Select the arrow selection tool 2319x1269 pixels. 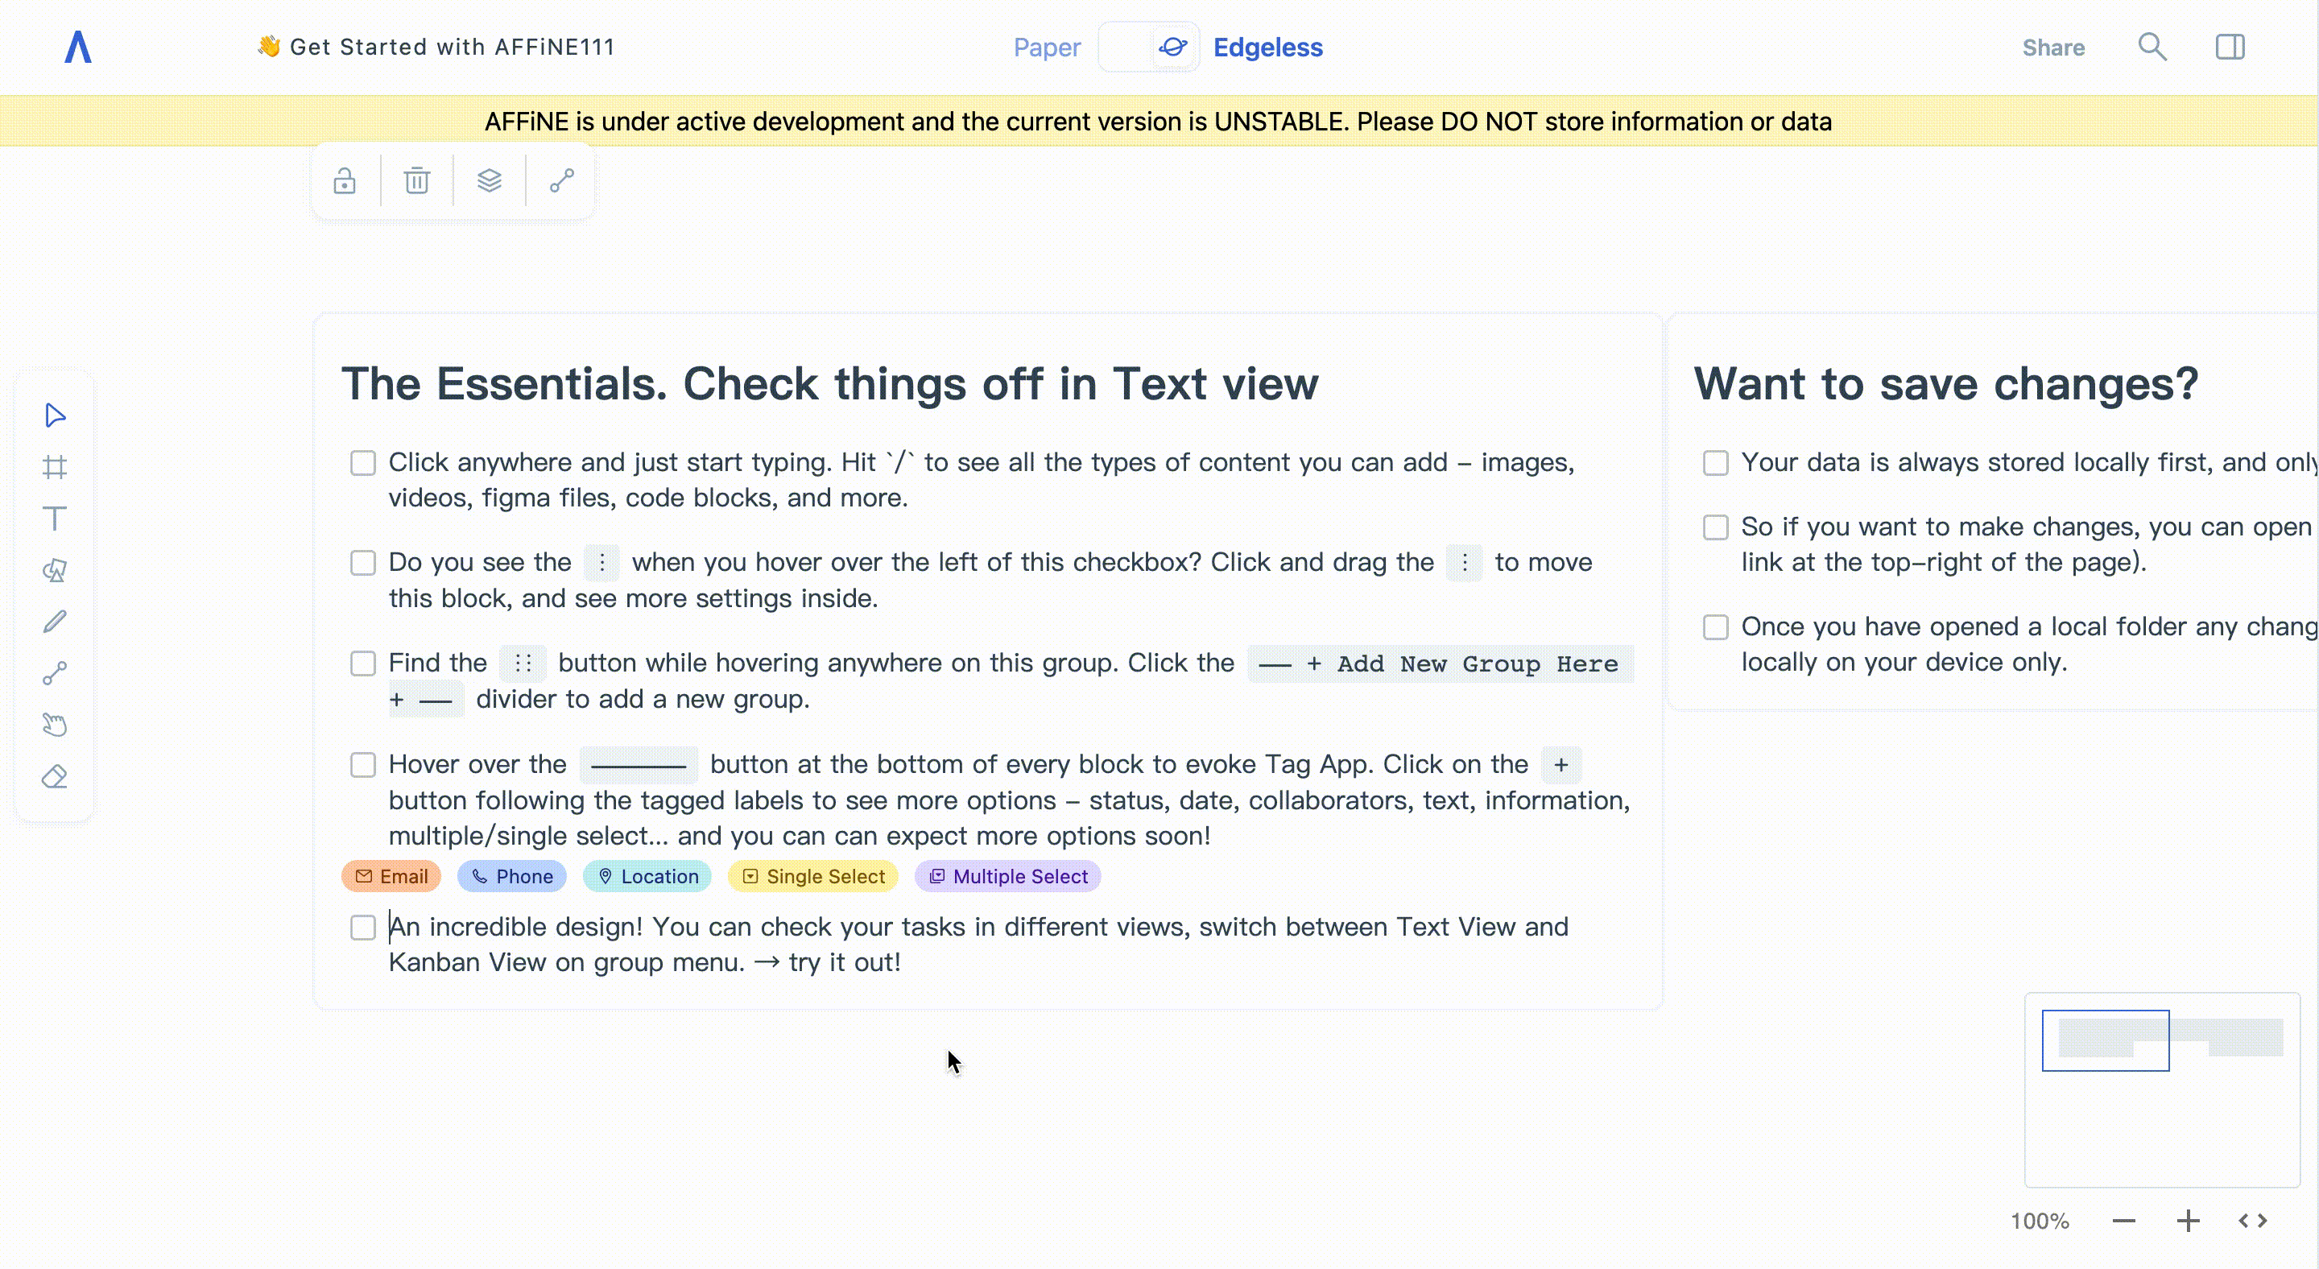tap(55, 415)
